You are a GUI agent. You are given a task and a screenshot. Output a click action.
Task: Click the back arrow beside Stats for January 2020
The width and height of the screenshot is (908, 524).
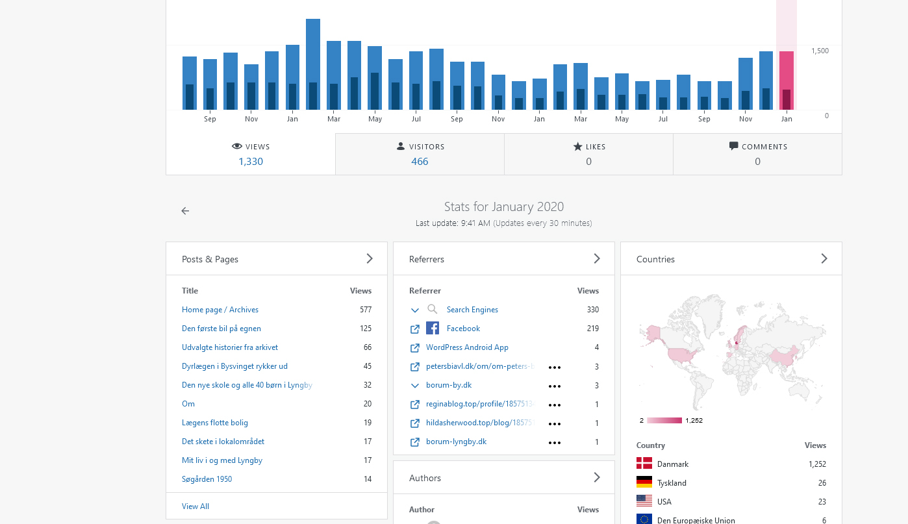coord(185,211)
